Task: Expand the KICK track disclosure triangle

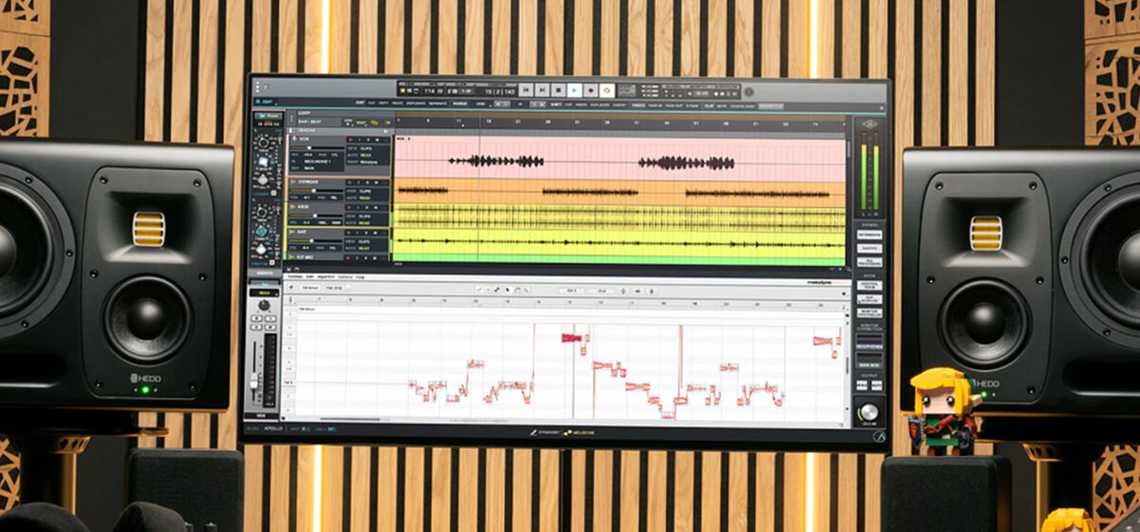Action: tap(292, 206)
